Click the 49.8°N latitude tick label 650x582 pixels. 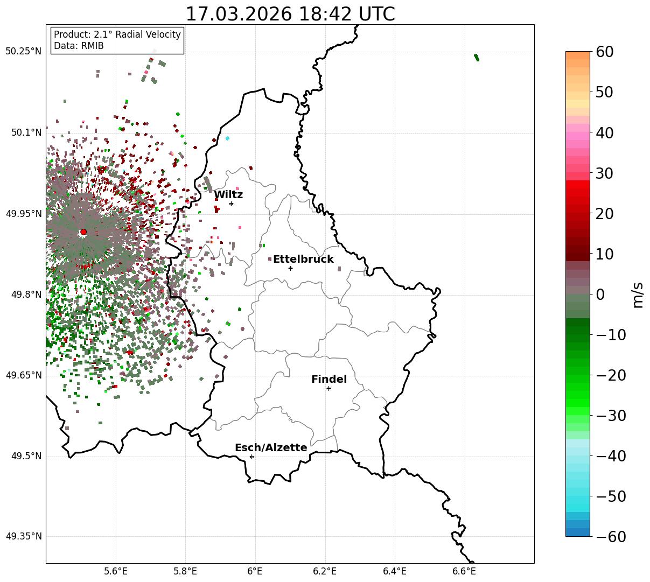(x=26, y=294)
